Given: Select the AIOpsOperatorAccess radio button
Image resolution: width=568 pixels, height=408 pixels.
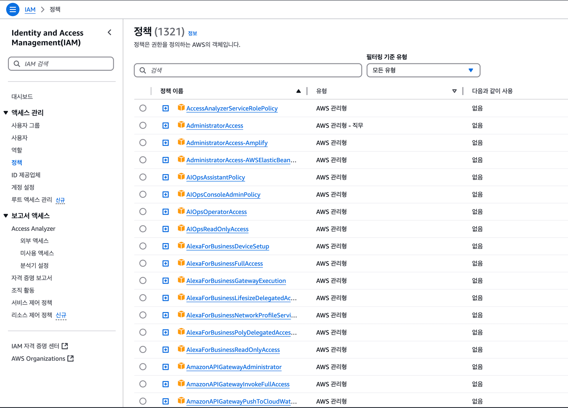Looking at the screenshot, I should (x=143, y=211).
